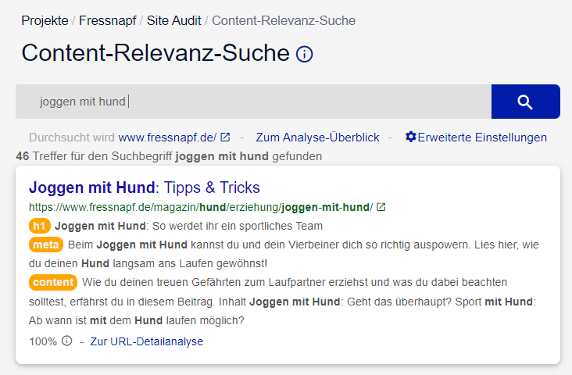Open Erweiterte Einstellungen link
The image size is (572, 375).
482,137
